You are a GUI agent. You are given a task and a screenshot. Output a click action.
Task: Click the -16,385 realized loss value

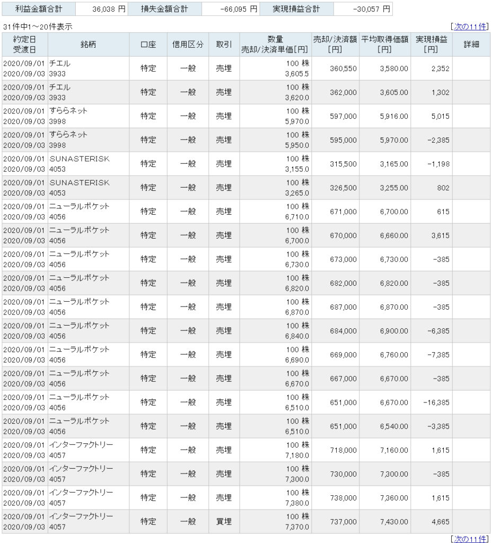coord(436,402)
